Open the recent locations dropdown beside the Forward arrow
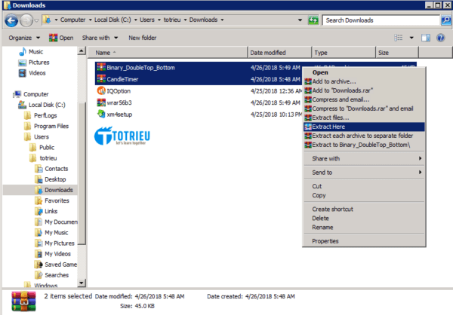 tap(36, 20)
